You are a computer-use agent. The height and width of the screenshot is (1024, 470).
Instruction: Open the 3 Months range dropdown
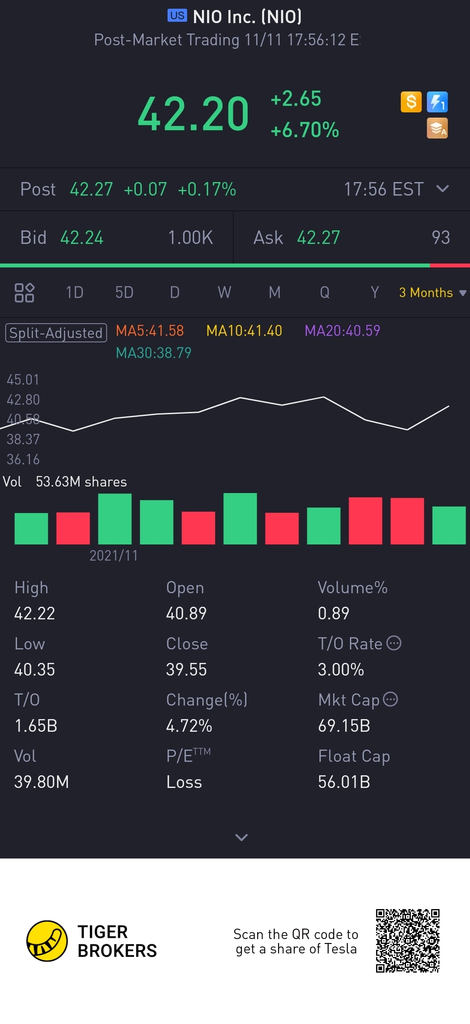433,293
